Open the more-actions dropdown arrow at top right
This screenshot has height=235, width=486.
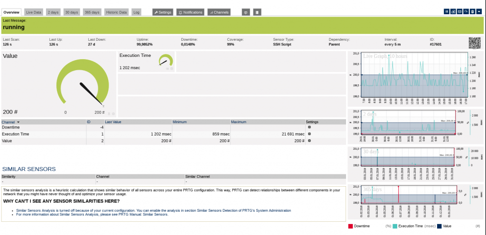pos(479,11)
